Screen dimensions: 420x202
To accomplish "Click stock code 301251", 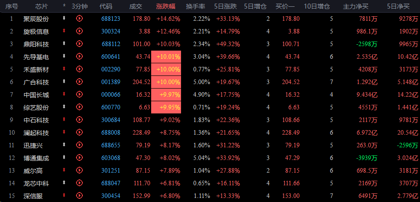I will pos(111,170).
